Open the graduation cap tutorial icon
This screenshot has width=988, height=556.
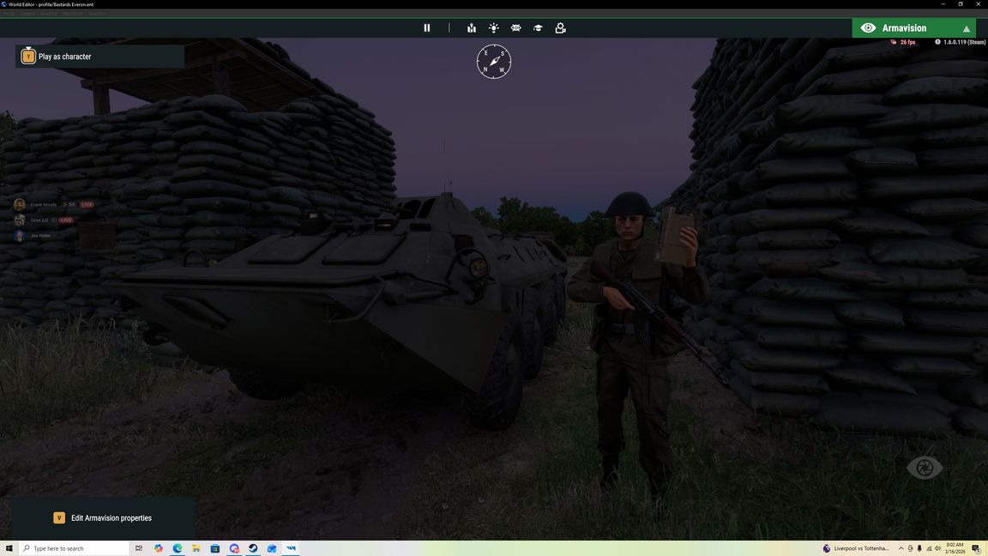coord(538,27)
